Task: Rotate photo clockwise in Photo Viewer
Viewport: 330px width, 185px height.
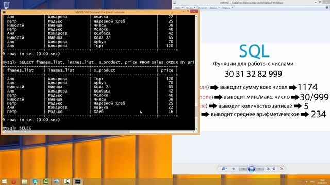Action: 274,169
